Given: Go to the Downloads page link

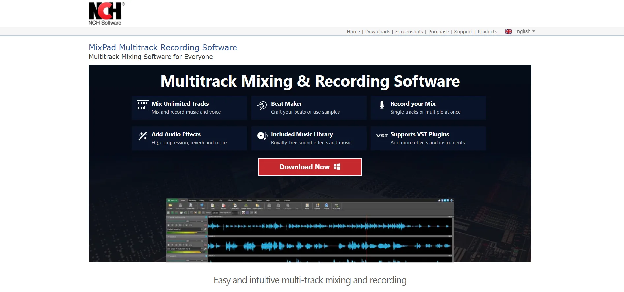Looking at the screenshot, I should click(378, 32).
